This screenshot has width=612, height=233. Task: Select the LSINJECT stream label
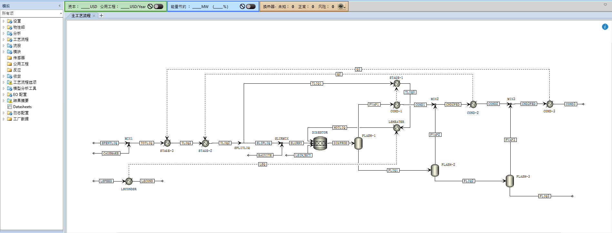tap(303, 155)
